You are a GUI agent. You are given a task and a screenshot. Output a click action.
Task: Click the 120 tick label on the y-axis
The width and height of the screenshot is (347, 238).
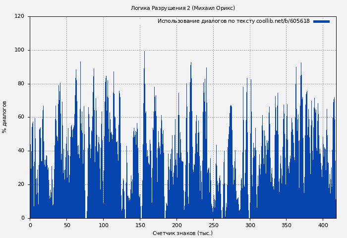pyautogui.click(x=19, y=16)
